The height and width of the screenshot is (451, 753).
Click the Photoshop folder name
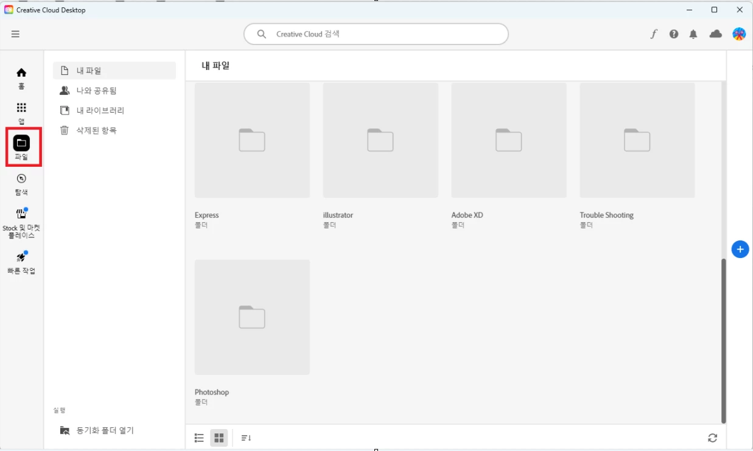[x=212, y=392]
